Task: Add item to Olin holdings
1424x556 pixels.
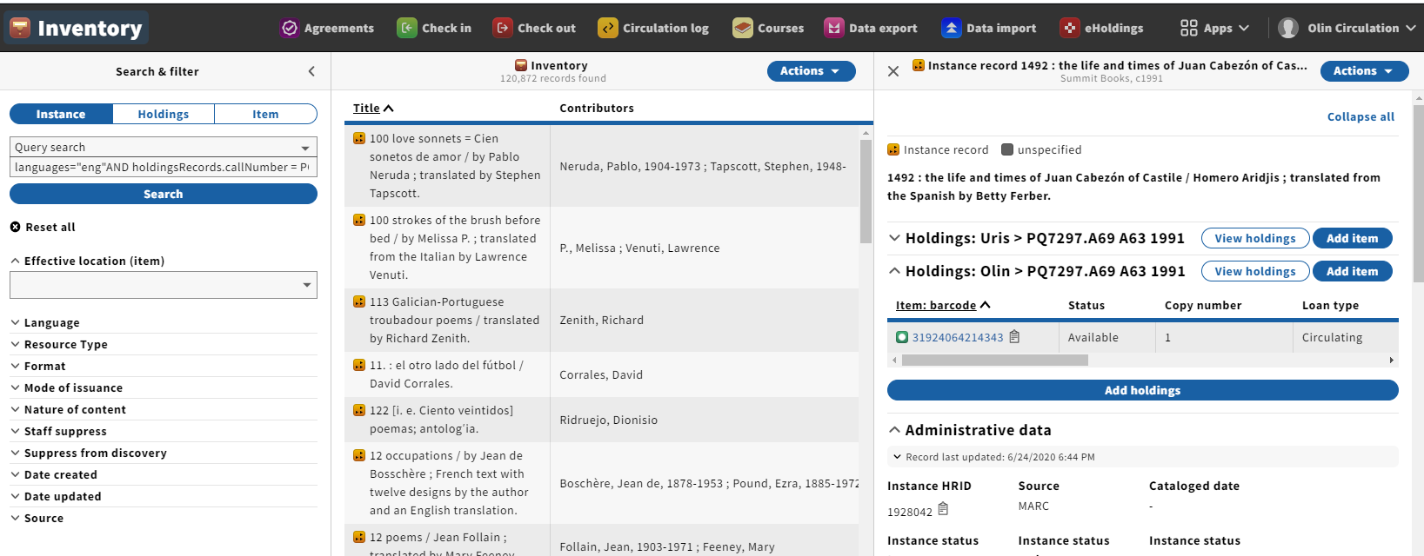Action: [1353, 271]
